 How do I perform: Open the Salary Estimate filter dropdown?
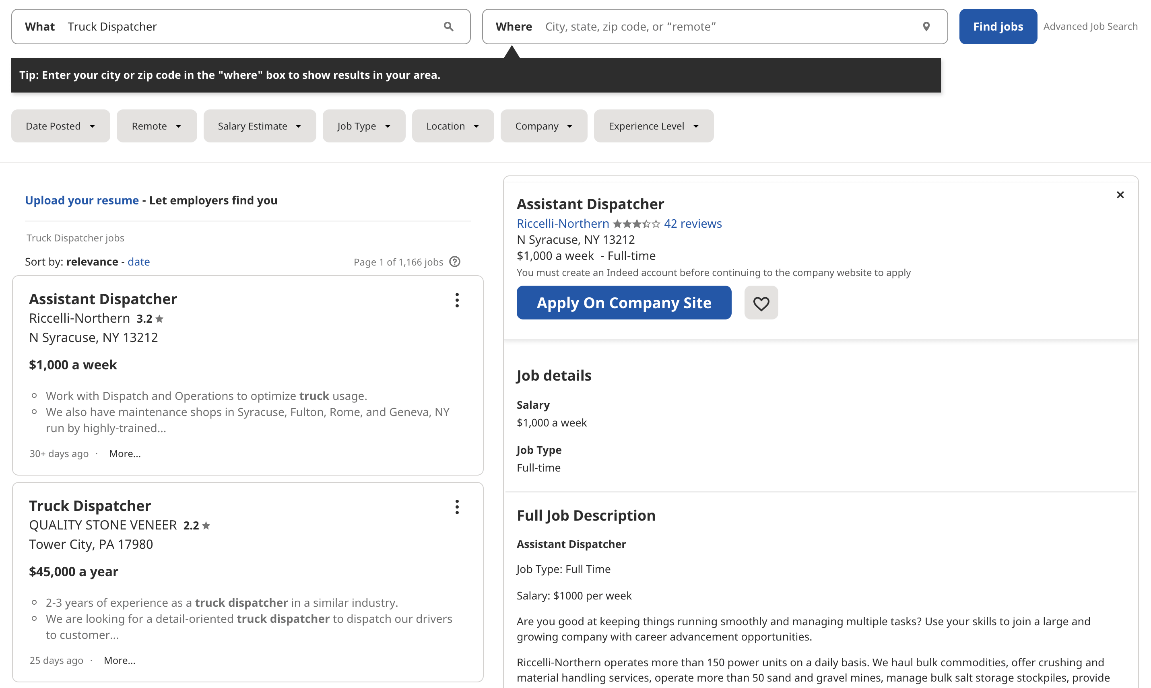pos(260,126)
